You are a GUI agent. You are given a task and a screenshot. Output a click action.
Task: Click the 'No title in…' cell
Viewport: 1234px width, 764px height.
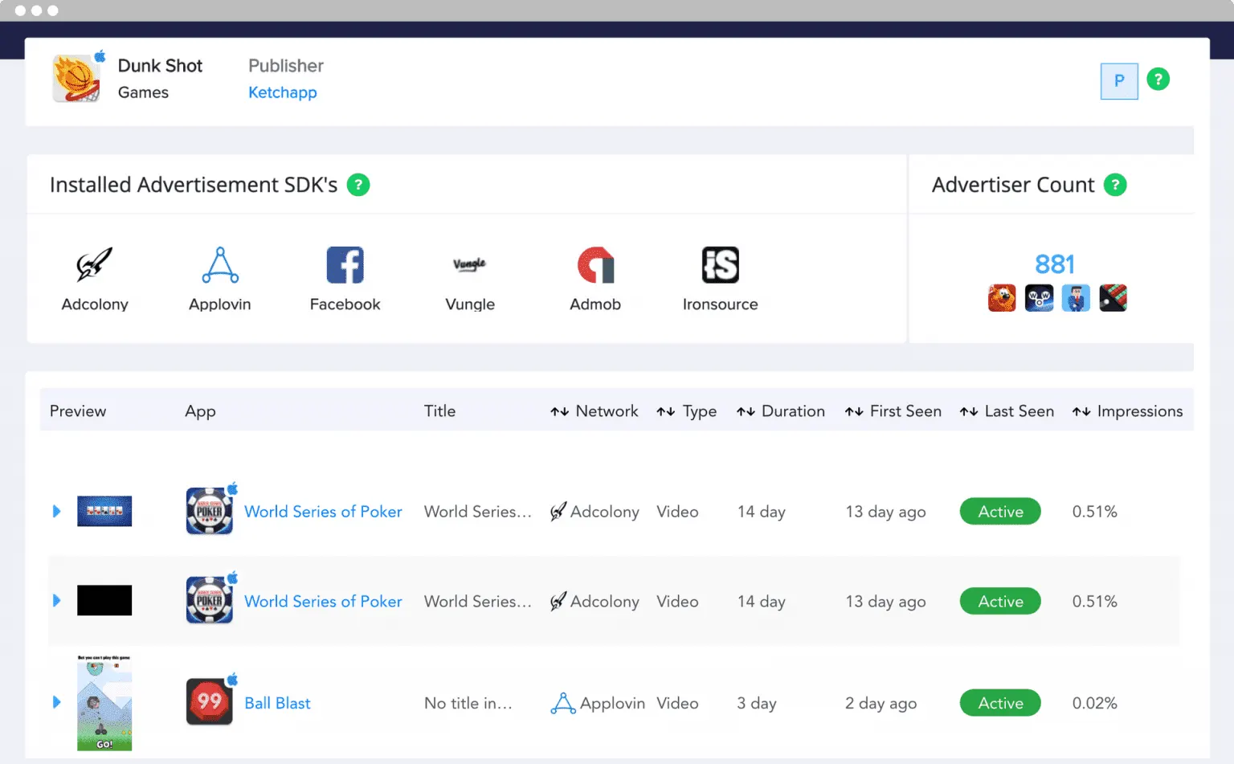click(x=468, y=703)
